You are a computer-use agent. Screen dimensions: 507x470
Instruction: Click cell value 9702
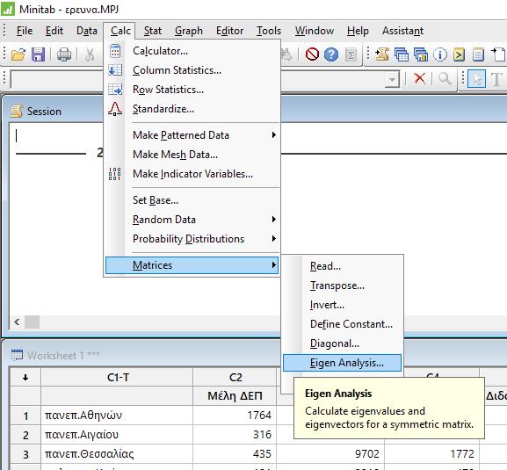(330, 454)
